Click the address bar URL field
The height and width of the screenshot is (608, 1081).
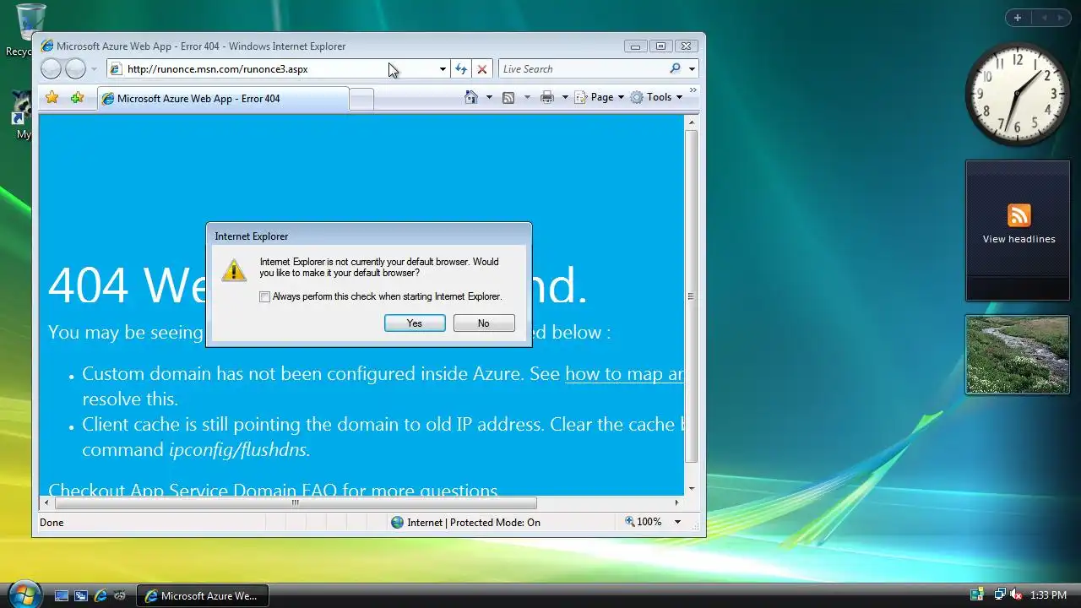272,69
